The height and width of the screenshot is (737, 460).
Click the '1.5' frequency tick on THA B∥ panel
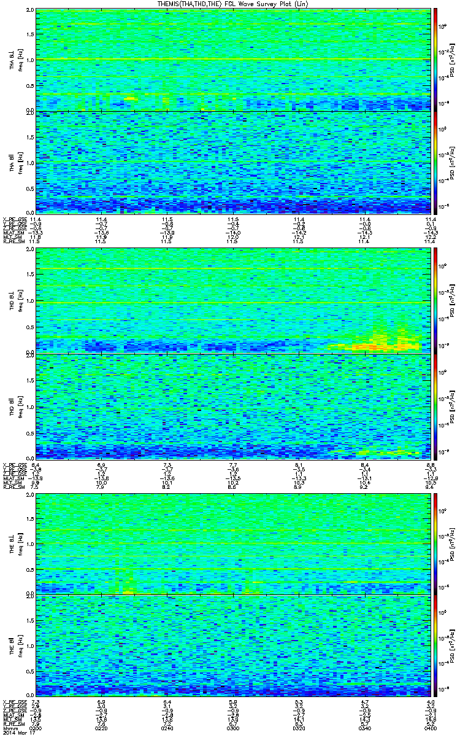(29, 138)
